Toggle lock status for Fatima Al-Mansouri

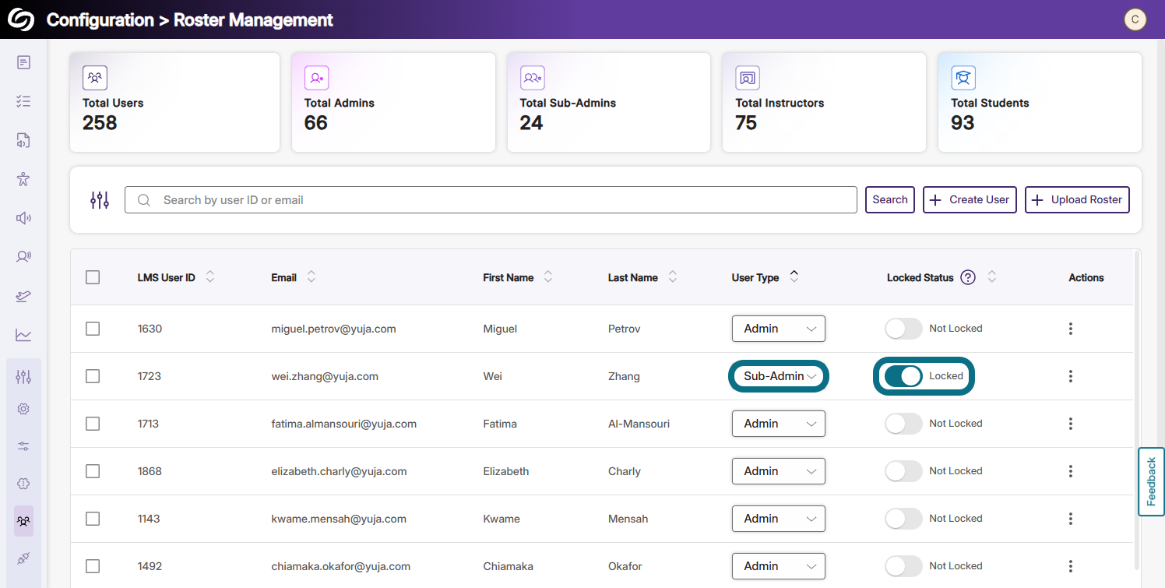click(x=903, y=424)
